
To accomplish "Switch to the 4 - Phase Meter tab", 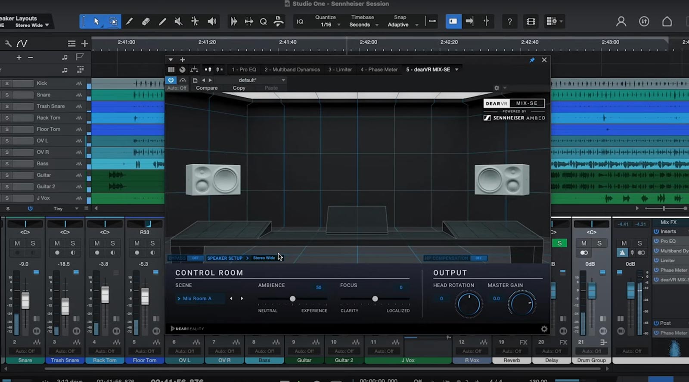I will click(379, 69).
